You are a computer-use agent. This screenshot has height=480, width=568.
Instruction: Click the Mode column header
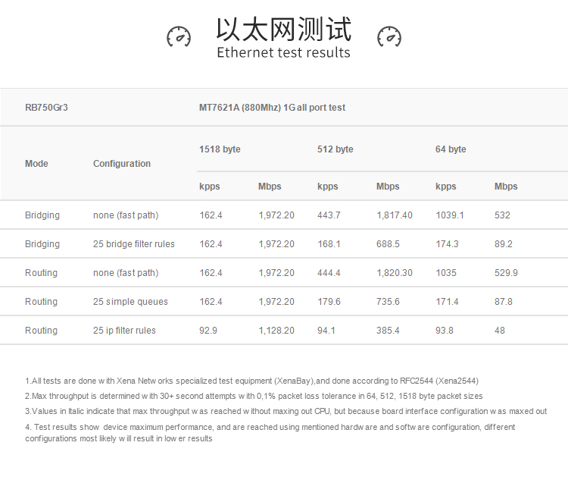[x=36, y=164]
